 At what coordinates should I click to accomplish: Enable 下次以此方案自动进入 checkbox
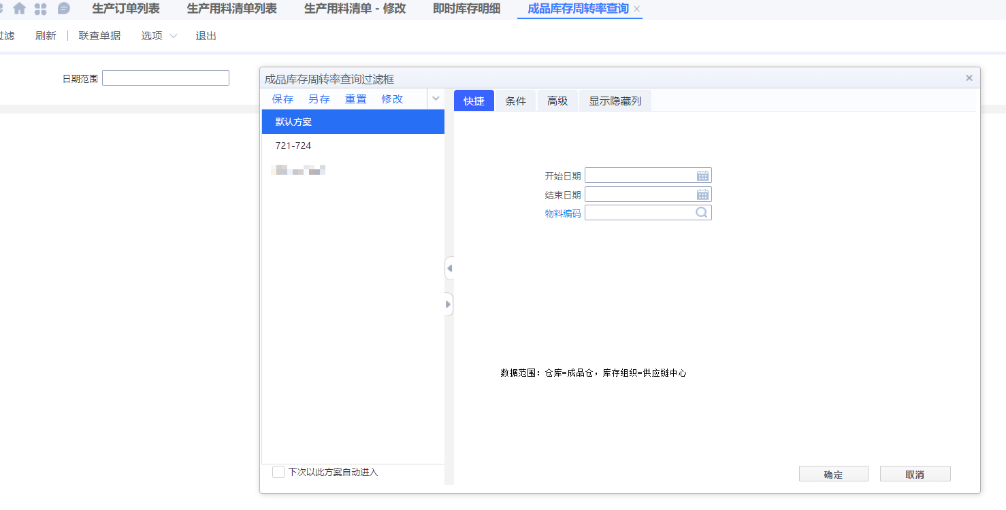[x=278, y=472]
